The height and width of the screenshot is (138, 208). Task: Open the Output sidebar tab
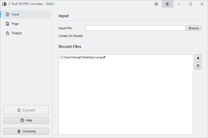pos(26,33)
